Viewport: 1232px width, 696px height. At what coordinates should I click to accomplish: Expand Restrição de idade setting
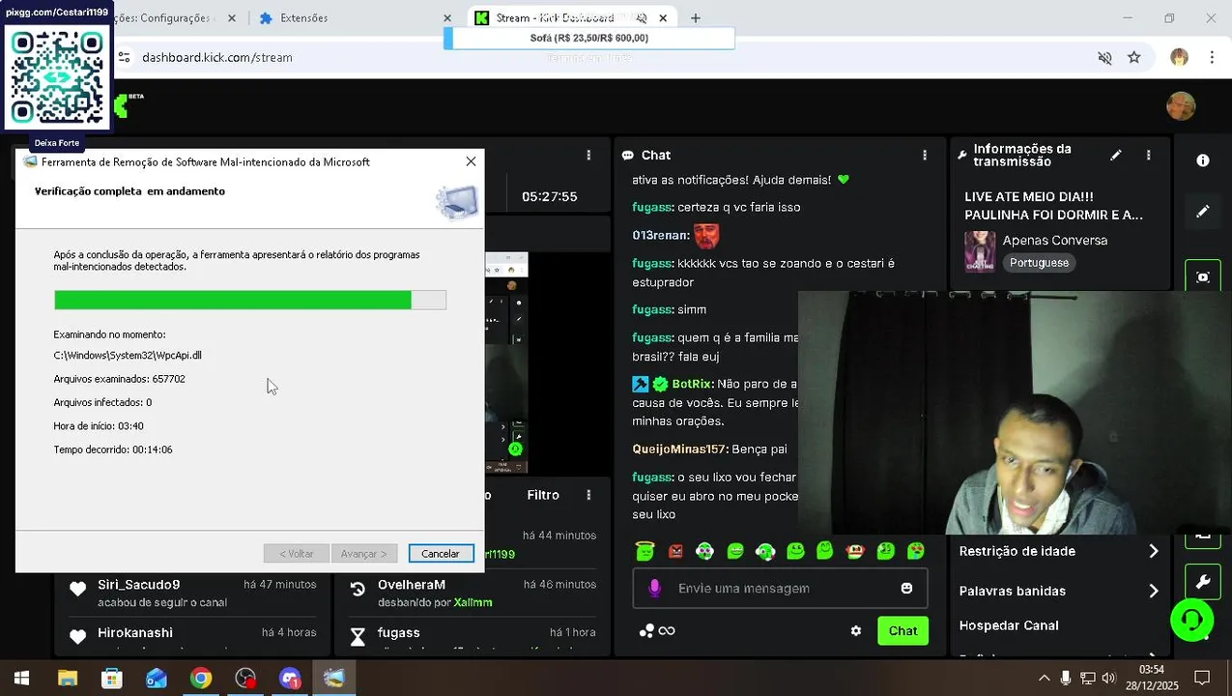[1058, 551]
